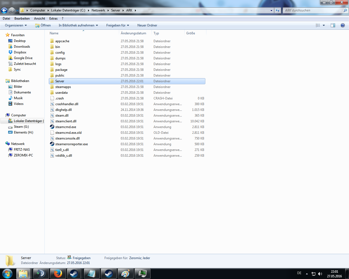Select the steamclient.dll file name
Viewport: 349px width, 279px height.
66,121
